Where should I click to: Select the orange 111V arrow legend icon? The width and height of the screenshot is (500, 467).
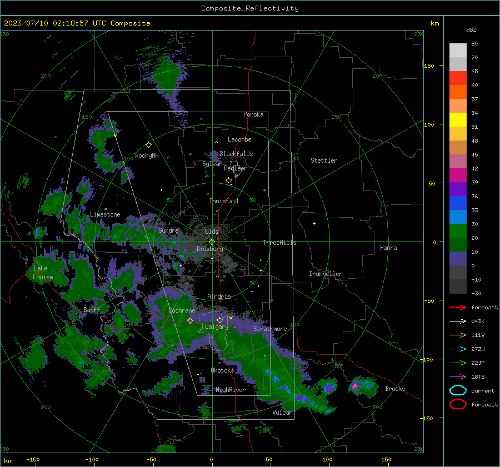[458, 335]
